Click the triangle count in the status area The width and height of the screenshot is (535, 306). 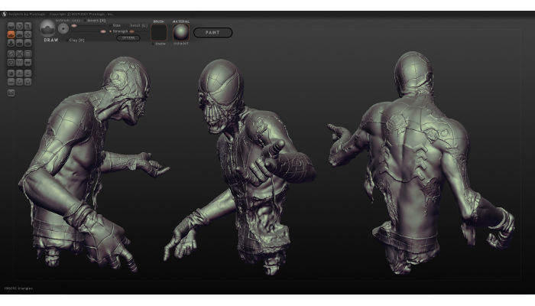point(18,288)
